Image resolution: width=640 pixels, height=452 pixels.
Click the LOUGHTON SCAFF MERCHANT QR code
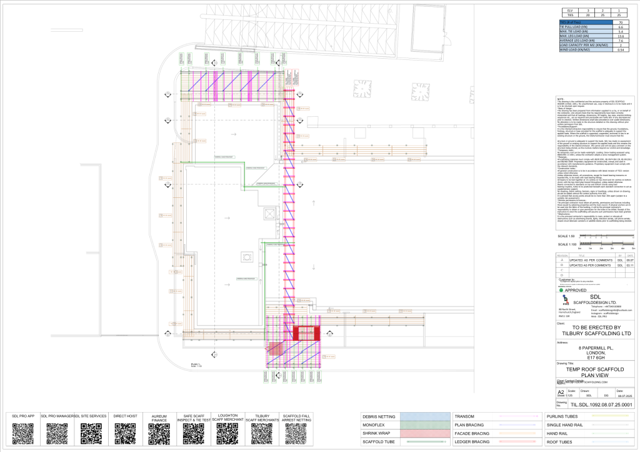tap(227, 434)
